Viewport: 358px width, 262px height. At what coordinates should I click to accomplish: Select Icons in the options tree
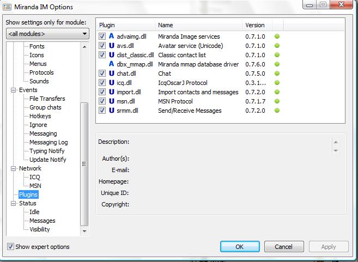pyautogui.click(x=37, y=55)
